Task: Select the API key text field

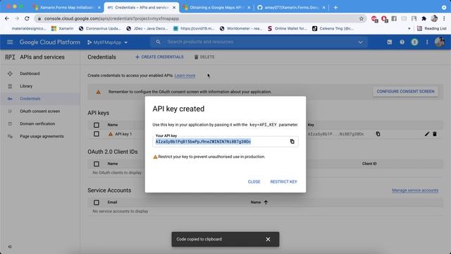Action: point(225,141)
